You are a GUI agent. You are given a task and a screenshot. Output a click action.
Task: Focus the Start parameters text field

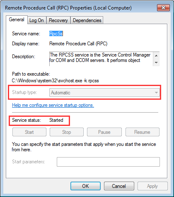click(108, 162)
